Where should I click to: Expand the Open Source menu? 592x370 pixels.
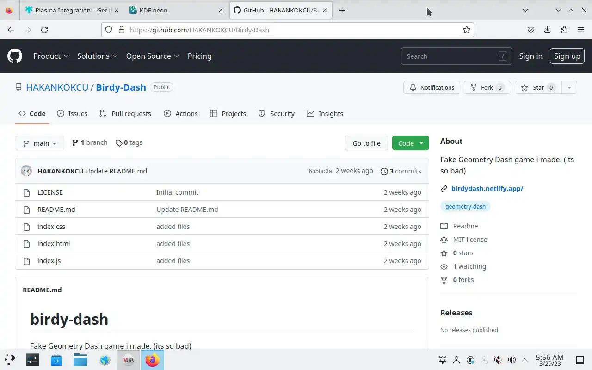pos(153,56)
